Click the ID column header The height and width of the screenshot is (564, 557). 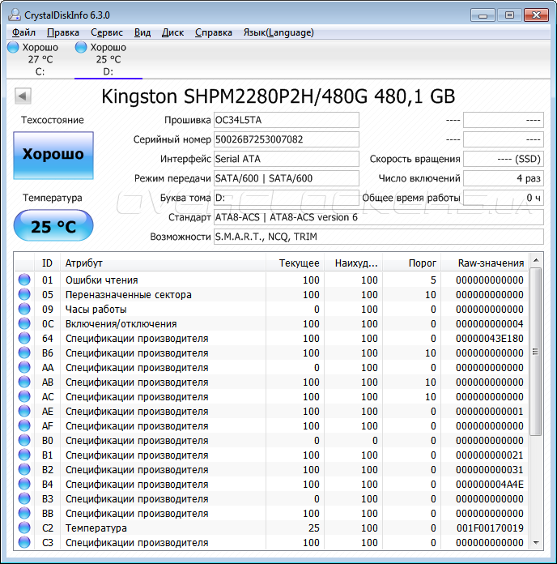pos(47,263)
